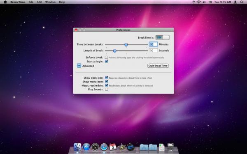Click the 'BreakTime is:' label
Viewport: 247px width, 154px height.
(x=146, y=37)
